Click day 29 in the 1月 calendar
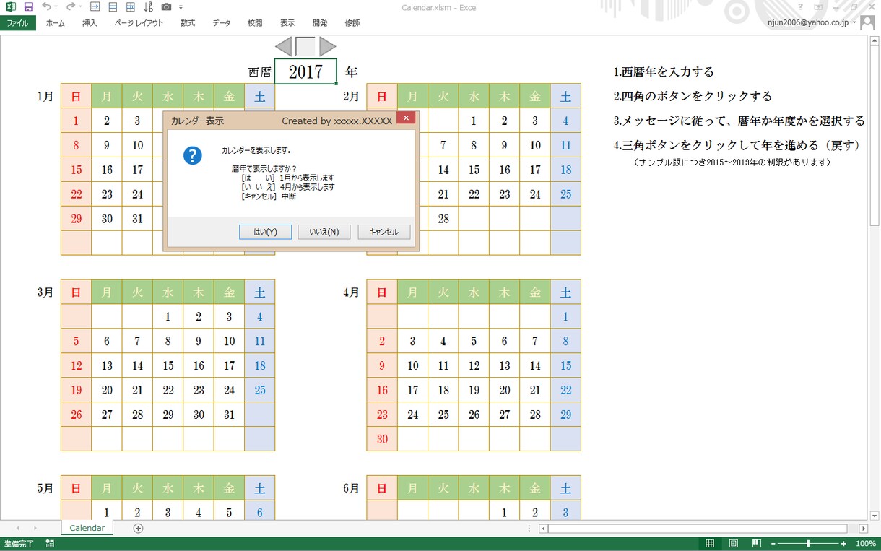Viewport: 881px width, 551px height. (76, 219)
